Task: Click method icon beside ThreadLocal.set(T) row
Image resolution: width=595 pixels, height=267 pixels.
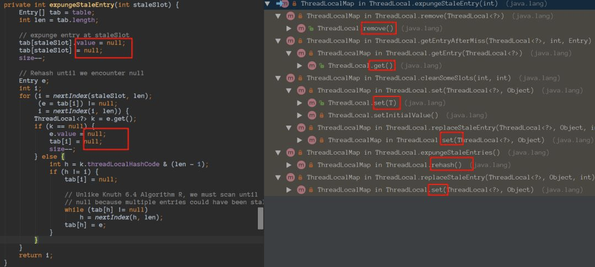Action: pyautogui.click(x=312, y=103)
